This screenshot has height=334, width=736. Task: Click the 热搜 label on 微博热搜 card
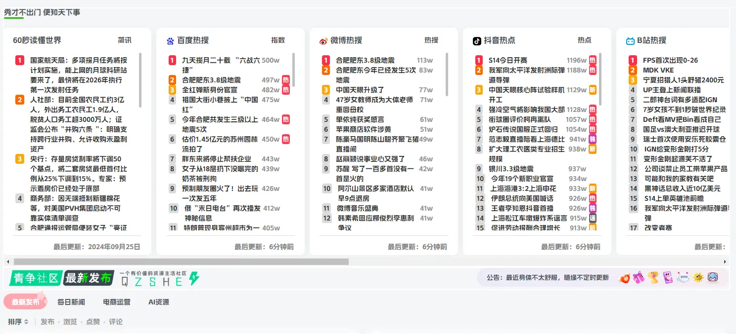point(431,40)
